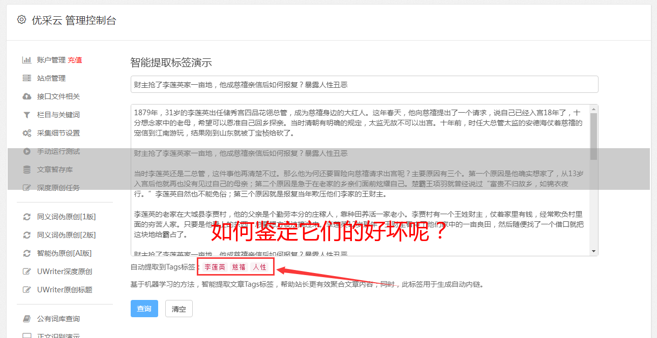Click the UWriter深度原创 edit icon
657x338 pixels.
pyautogui.click(x=27, y=272)
